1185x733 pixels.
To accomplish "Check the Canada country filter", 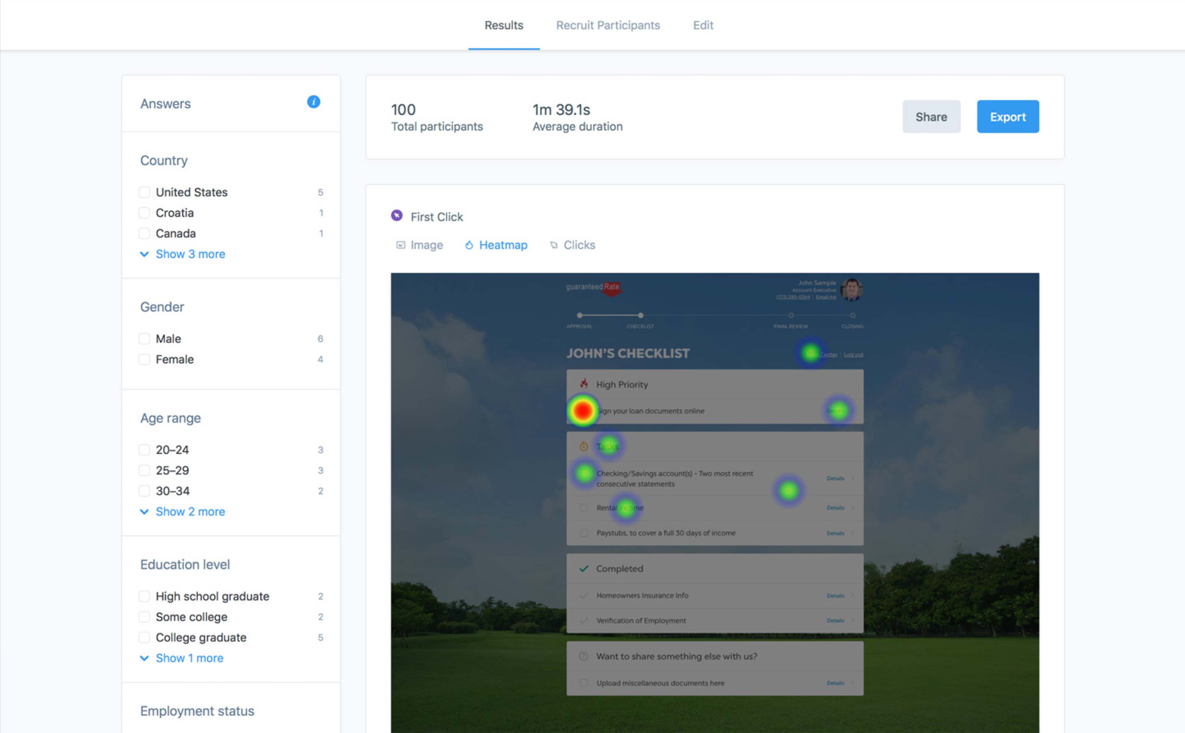I will point(145,234).
